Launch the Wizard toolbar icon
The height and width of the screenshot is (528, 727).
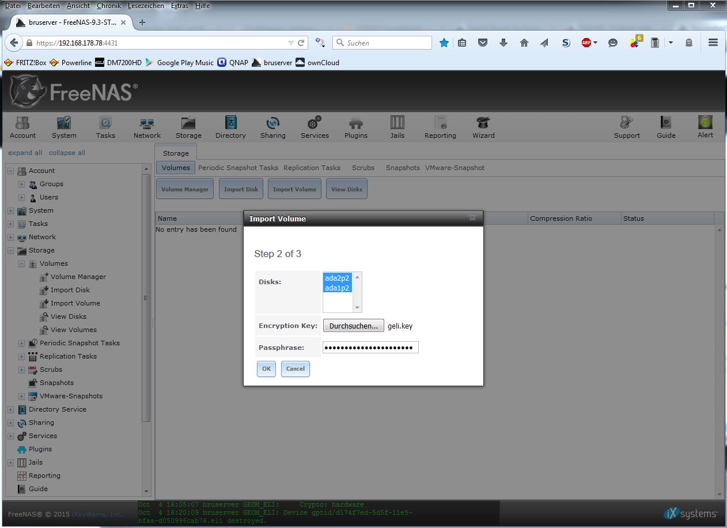click(483, 127)
